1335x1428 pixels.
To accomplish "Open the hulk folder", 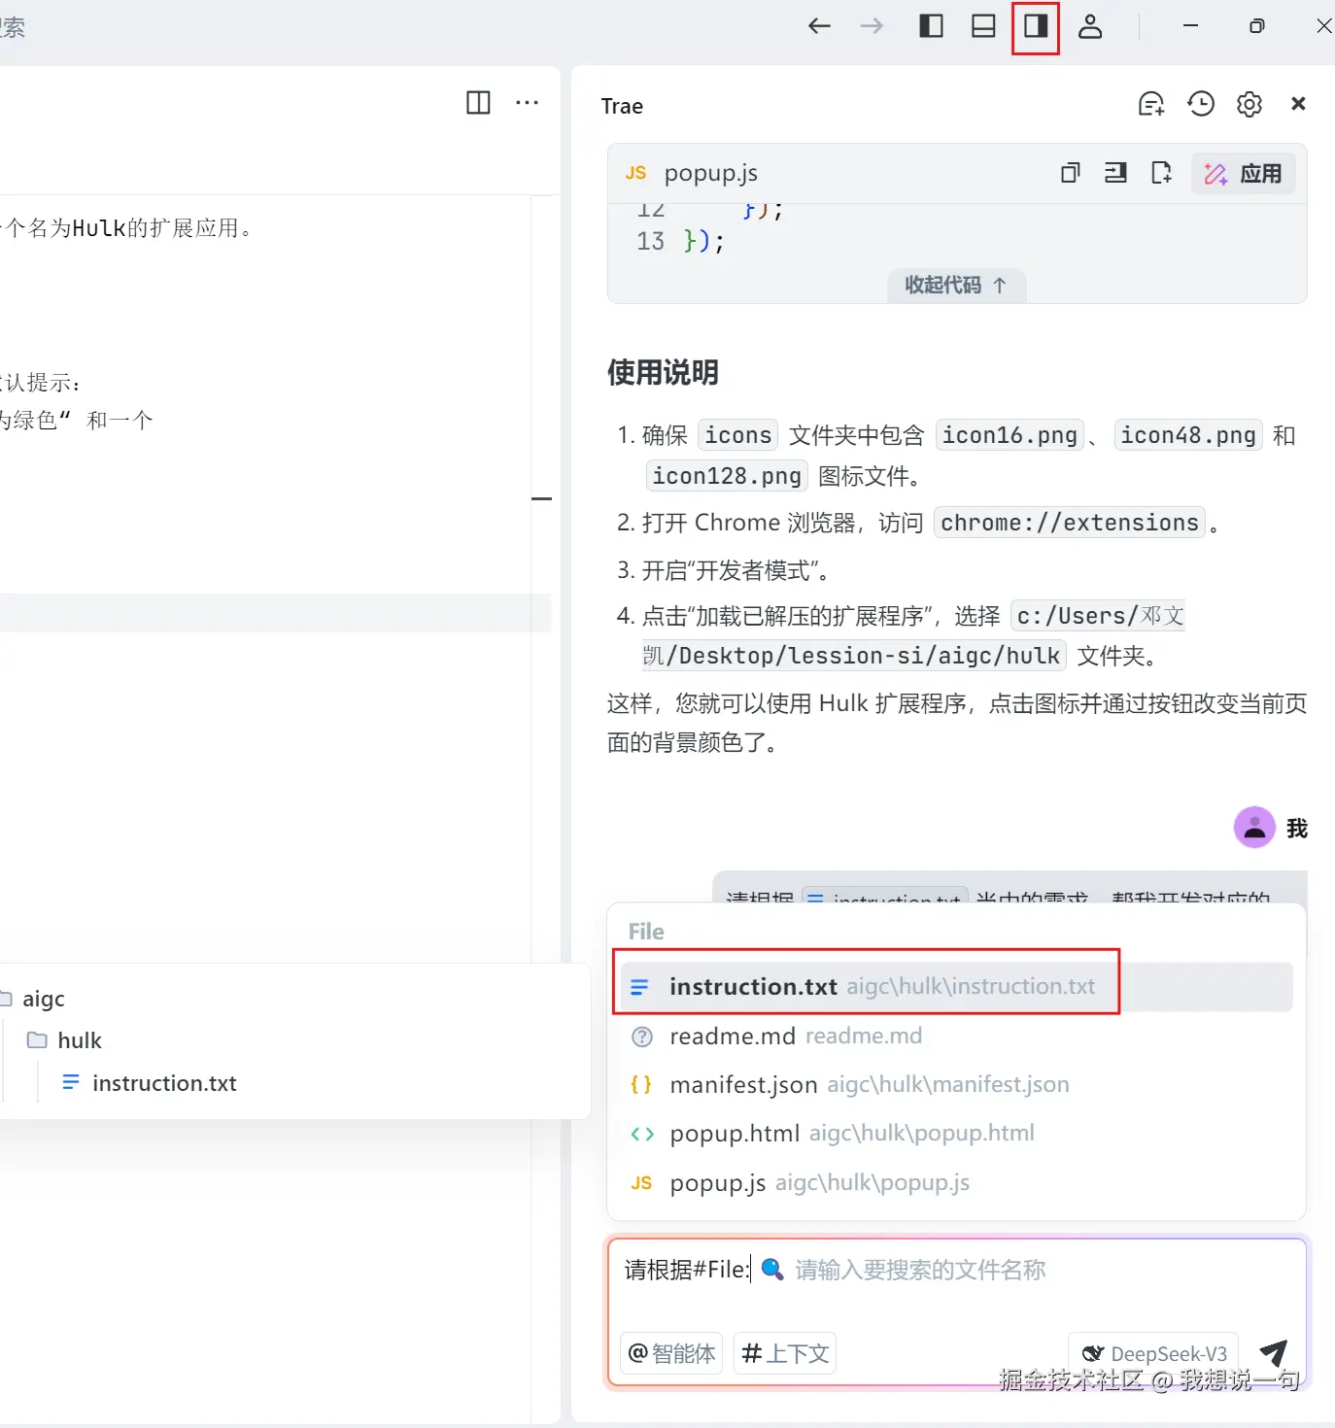I will click(x=65, y=1040).
